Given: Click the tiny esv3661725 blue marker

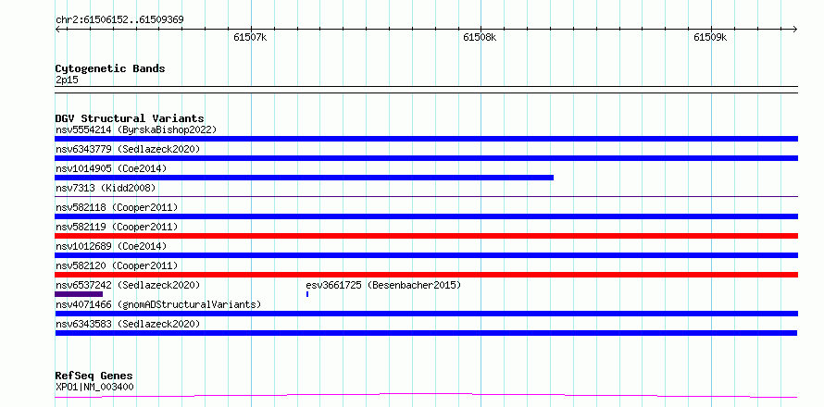Looking at the screenshot, I should [306, 294].
